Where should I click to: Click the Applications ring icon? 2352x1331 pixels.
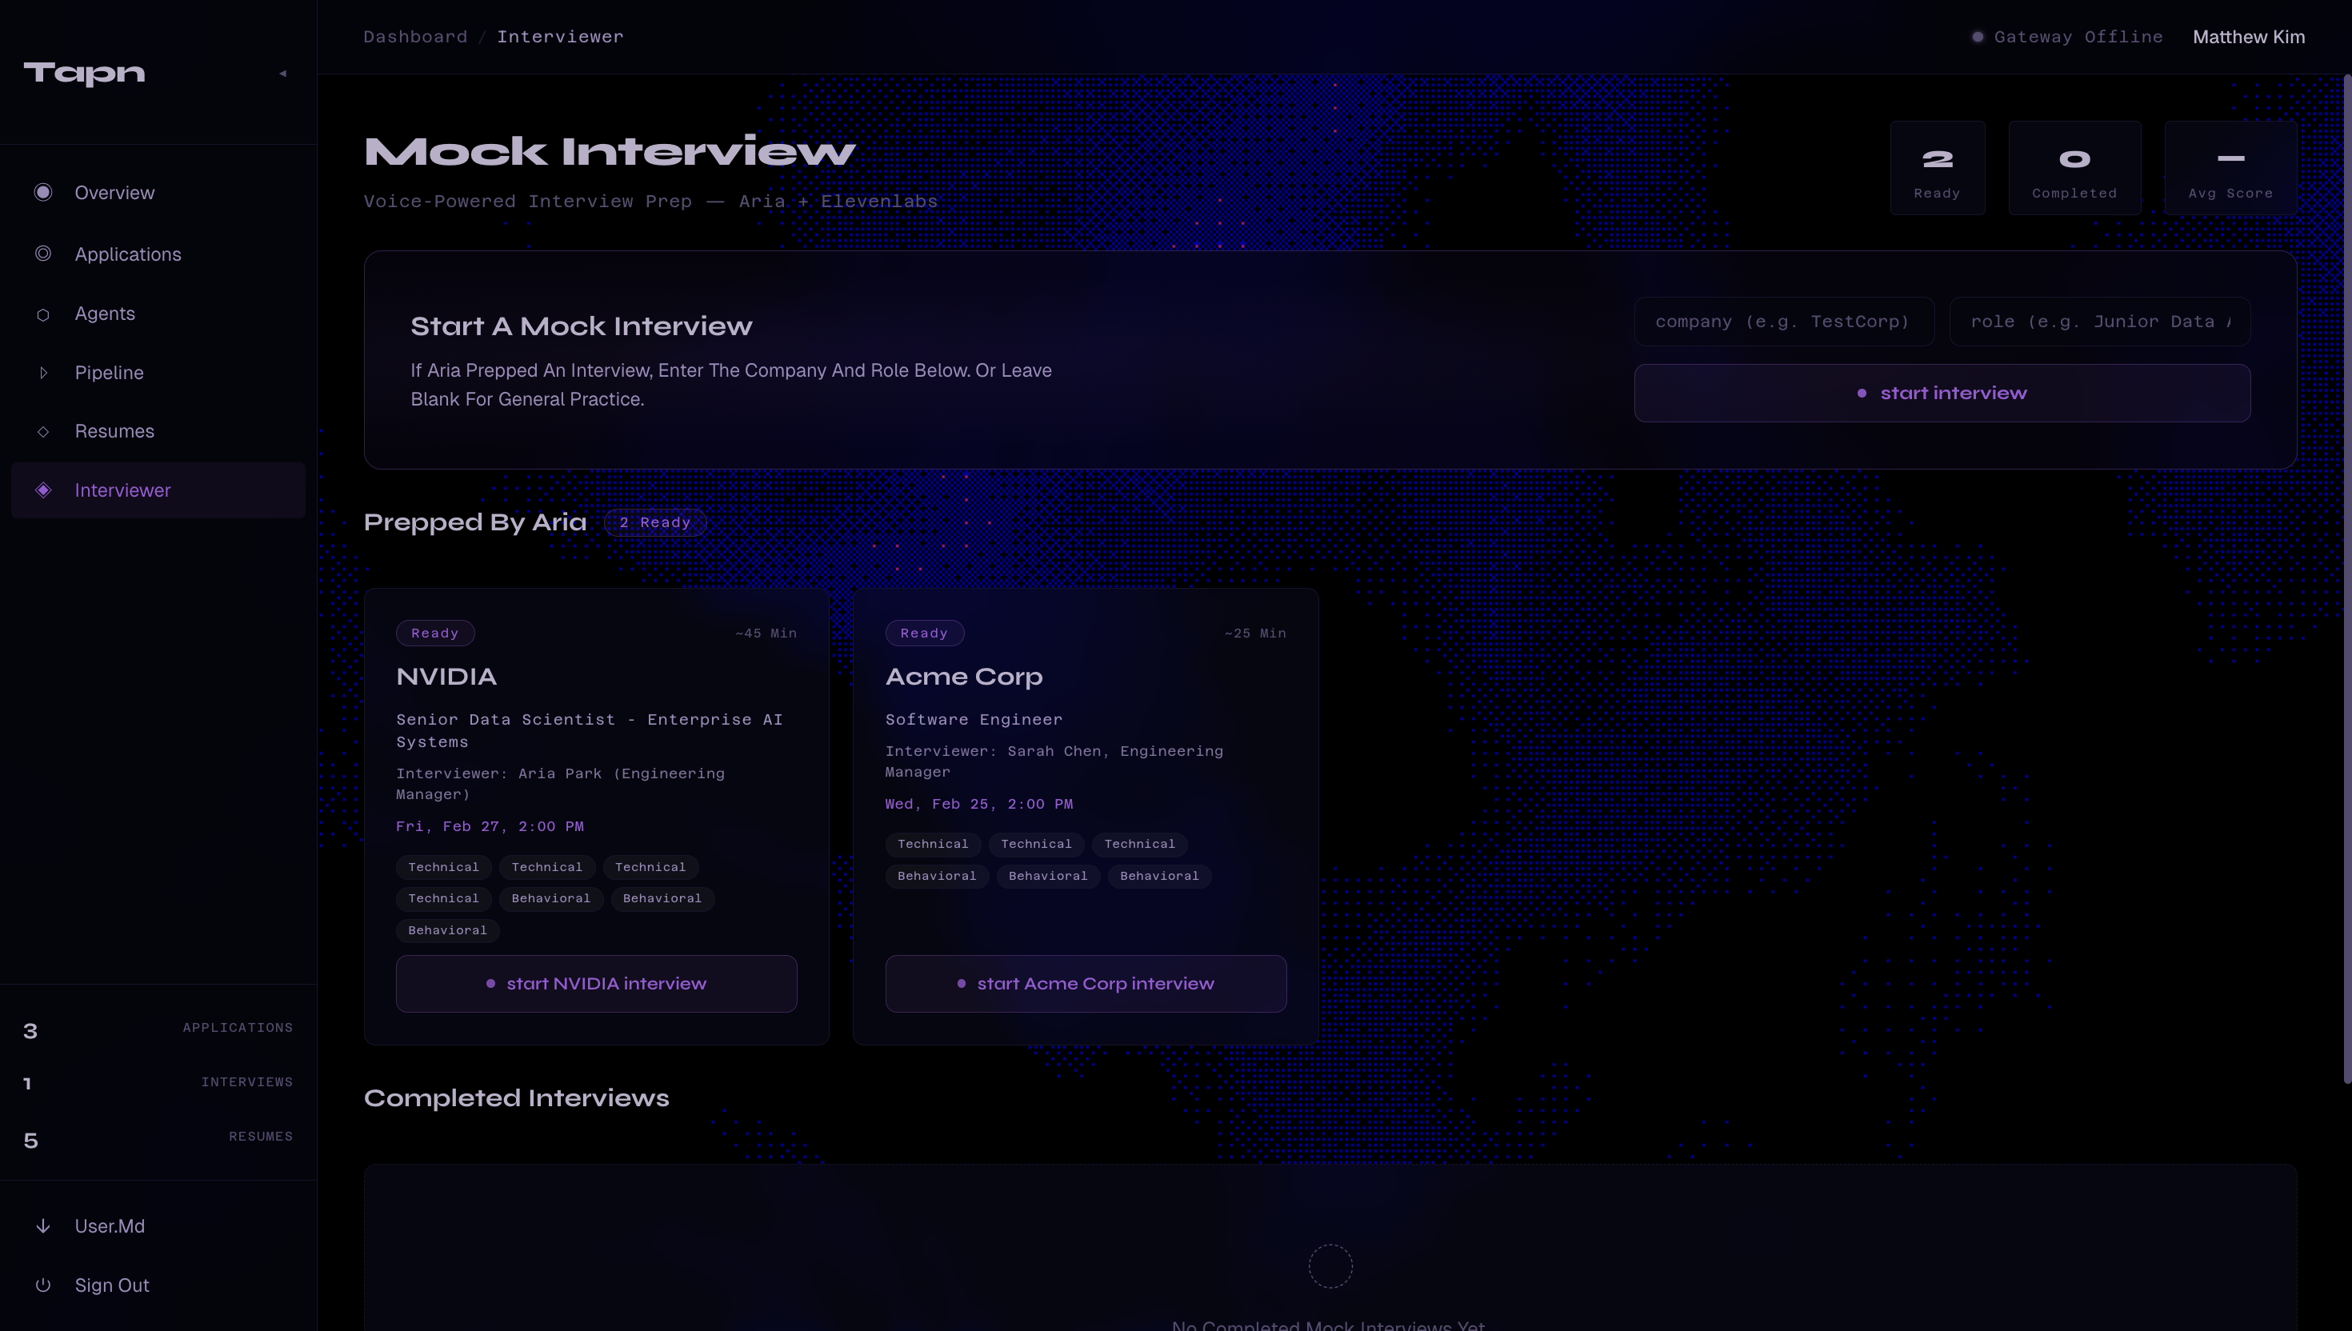pyautogui.click(x=43, y=254)
